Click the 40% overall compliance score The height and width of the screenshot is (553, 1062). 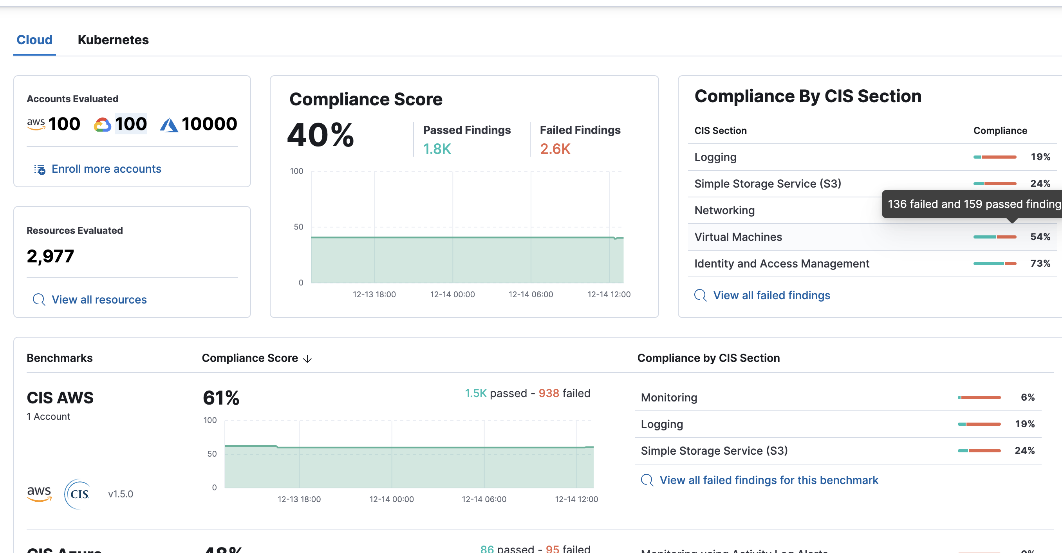pos(320,135)
